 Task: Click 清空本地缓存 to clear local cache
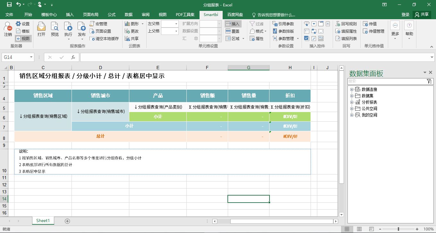pos(104,38)
